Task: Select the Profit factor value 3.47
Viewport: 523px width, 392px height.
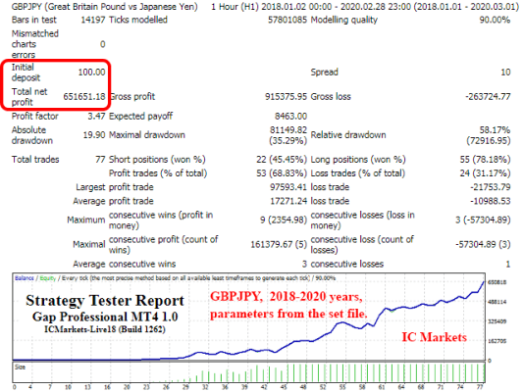Action: (96, 117)
